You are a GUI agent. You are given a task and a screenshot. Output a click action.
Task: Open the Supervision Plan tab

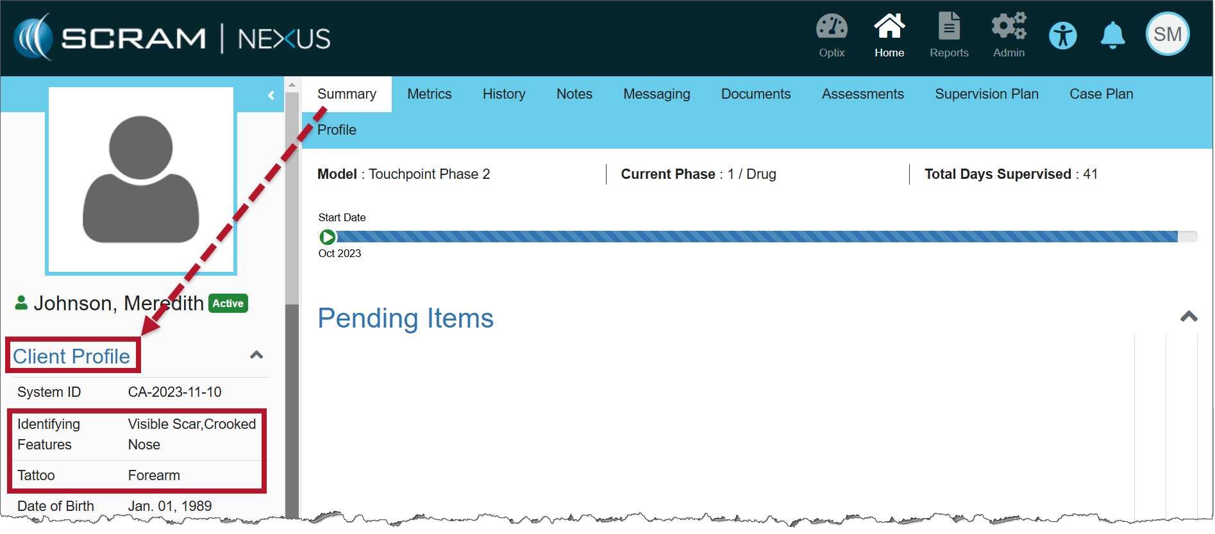coord(986,94)
